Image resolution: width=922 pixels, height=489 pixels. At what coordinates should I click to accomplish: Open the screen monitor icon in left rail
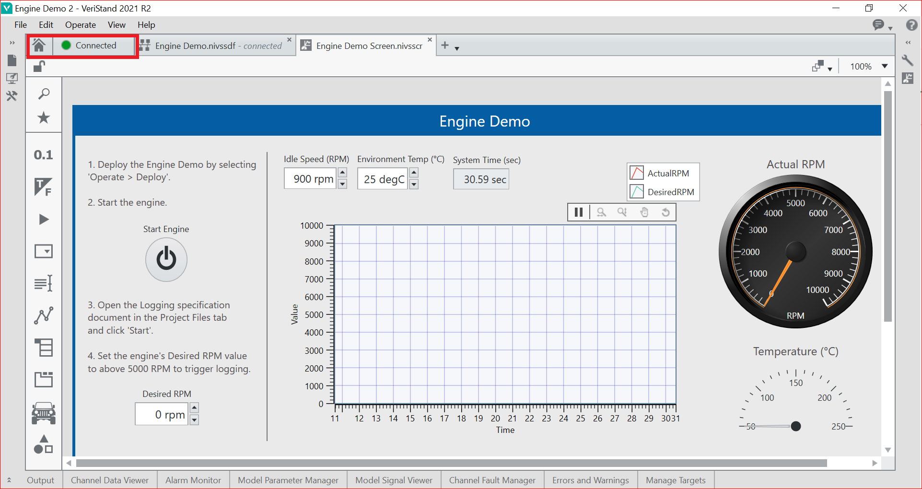[12, 78]
